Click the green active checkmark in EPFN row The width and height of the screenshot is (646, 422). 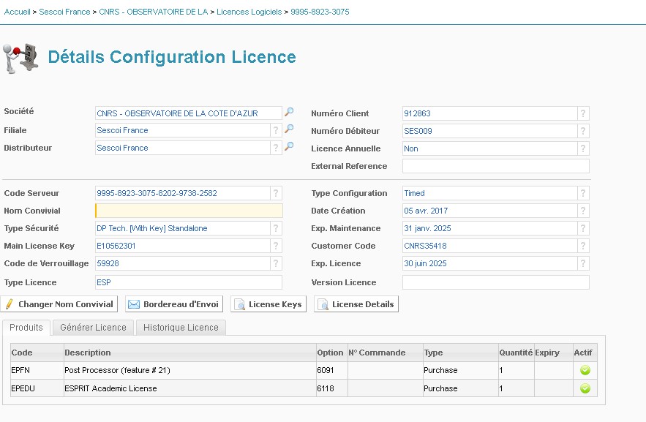585,370
